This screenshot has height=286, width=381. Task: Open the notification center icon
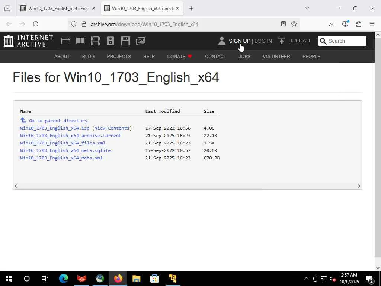(369, 279)
